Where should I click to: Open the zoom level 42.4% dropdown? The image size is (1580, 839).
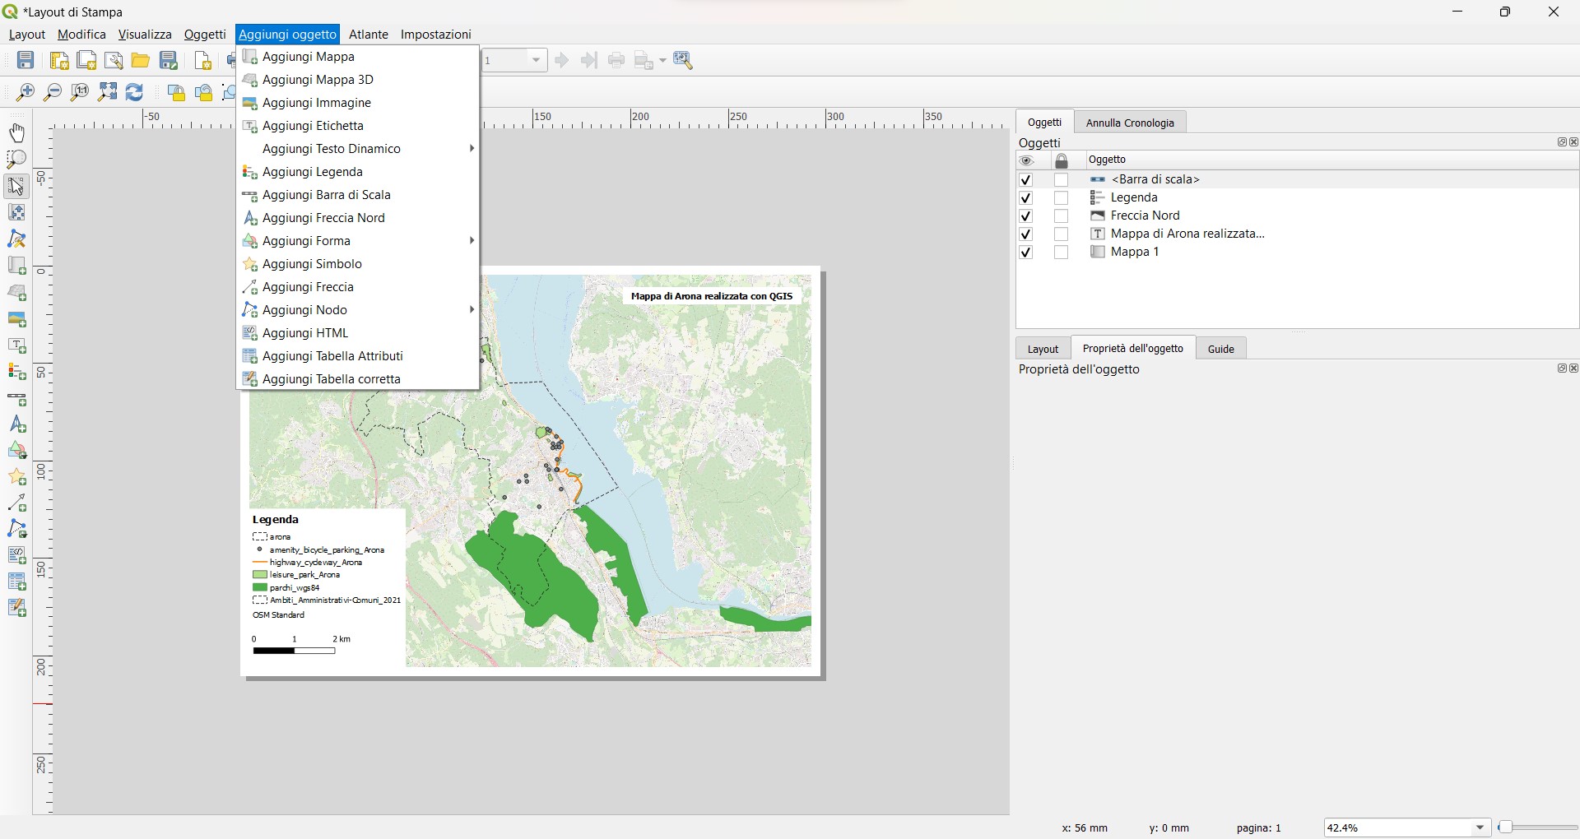tap(1480, 827)
